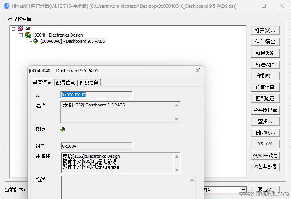The height and width of the screenshot is (199, 291).
Task: Click the 详细信息 button
Action: click(x=265, y=87)
